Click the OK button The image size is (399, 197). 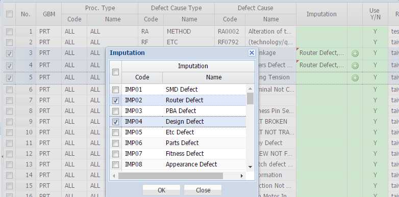point(161,190)
